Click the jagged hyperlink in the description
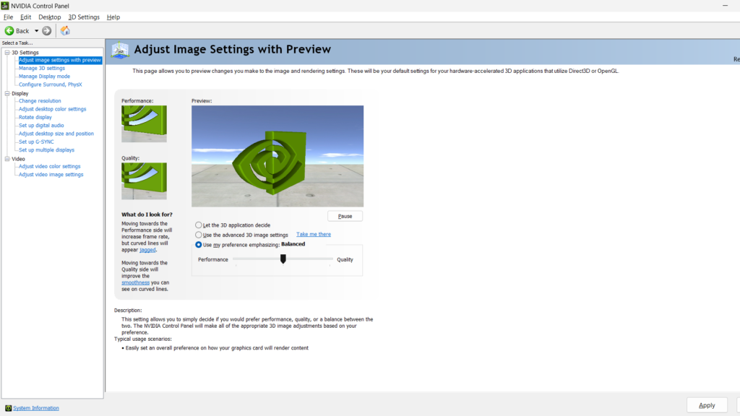Screen dimensions: 740x416 pos(147,249)
